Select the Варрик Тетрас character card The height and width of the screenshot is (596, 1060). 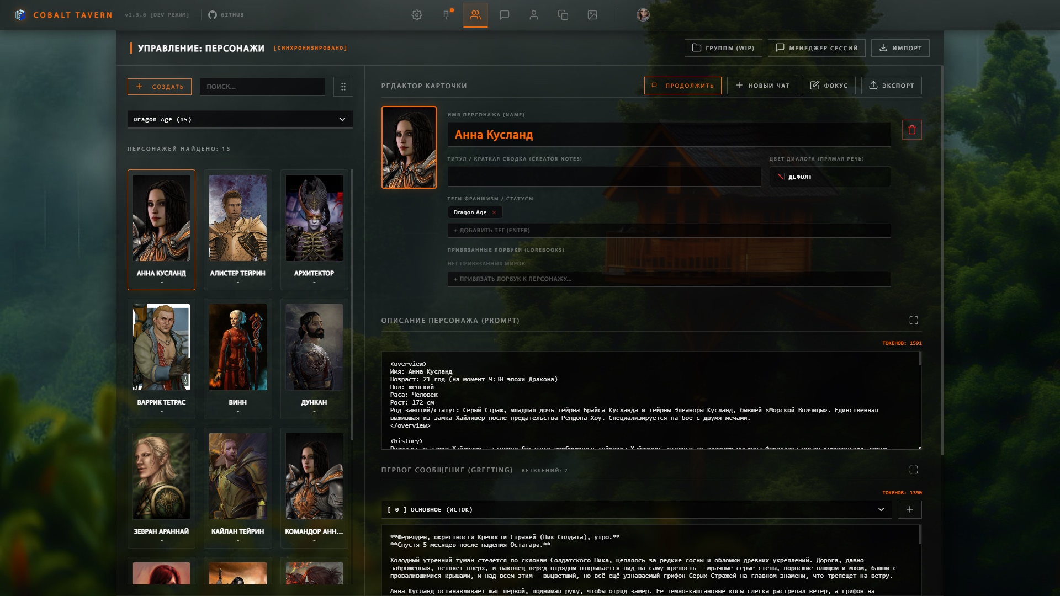click(161, 359)
